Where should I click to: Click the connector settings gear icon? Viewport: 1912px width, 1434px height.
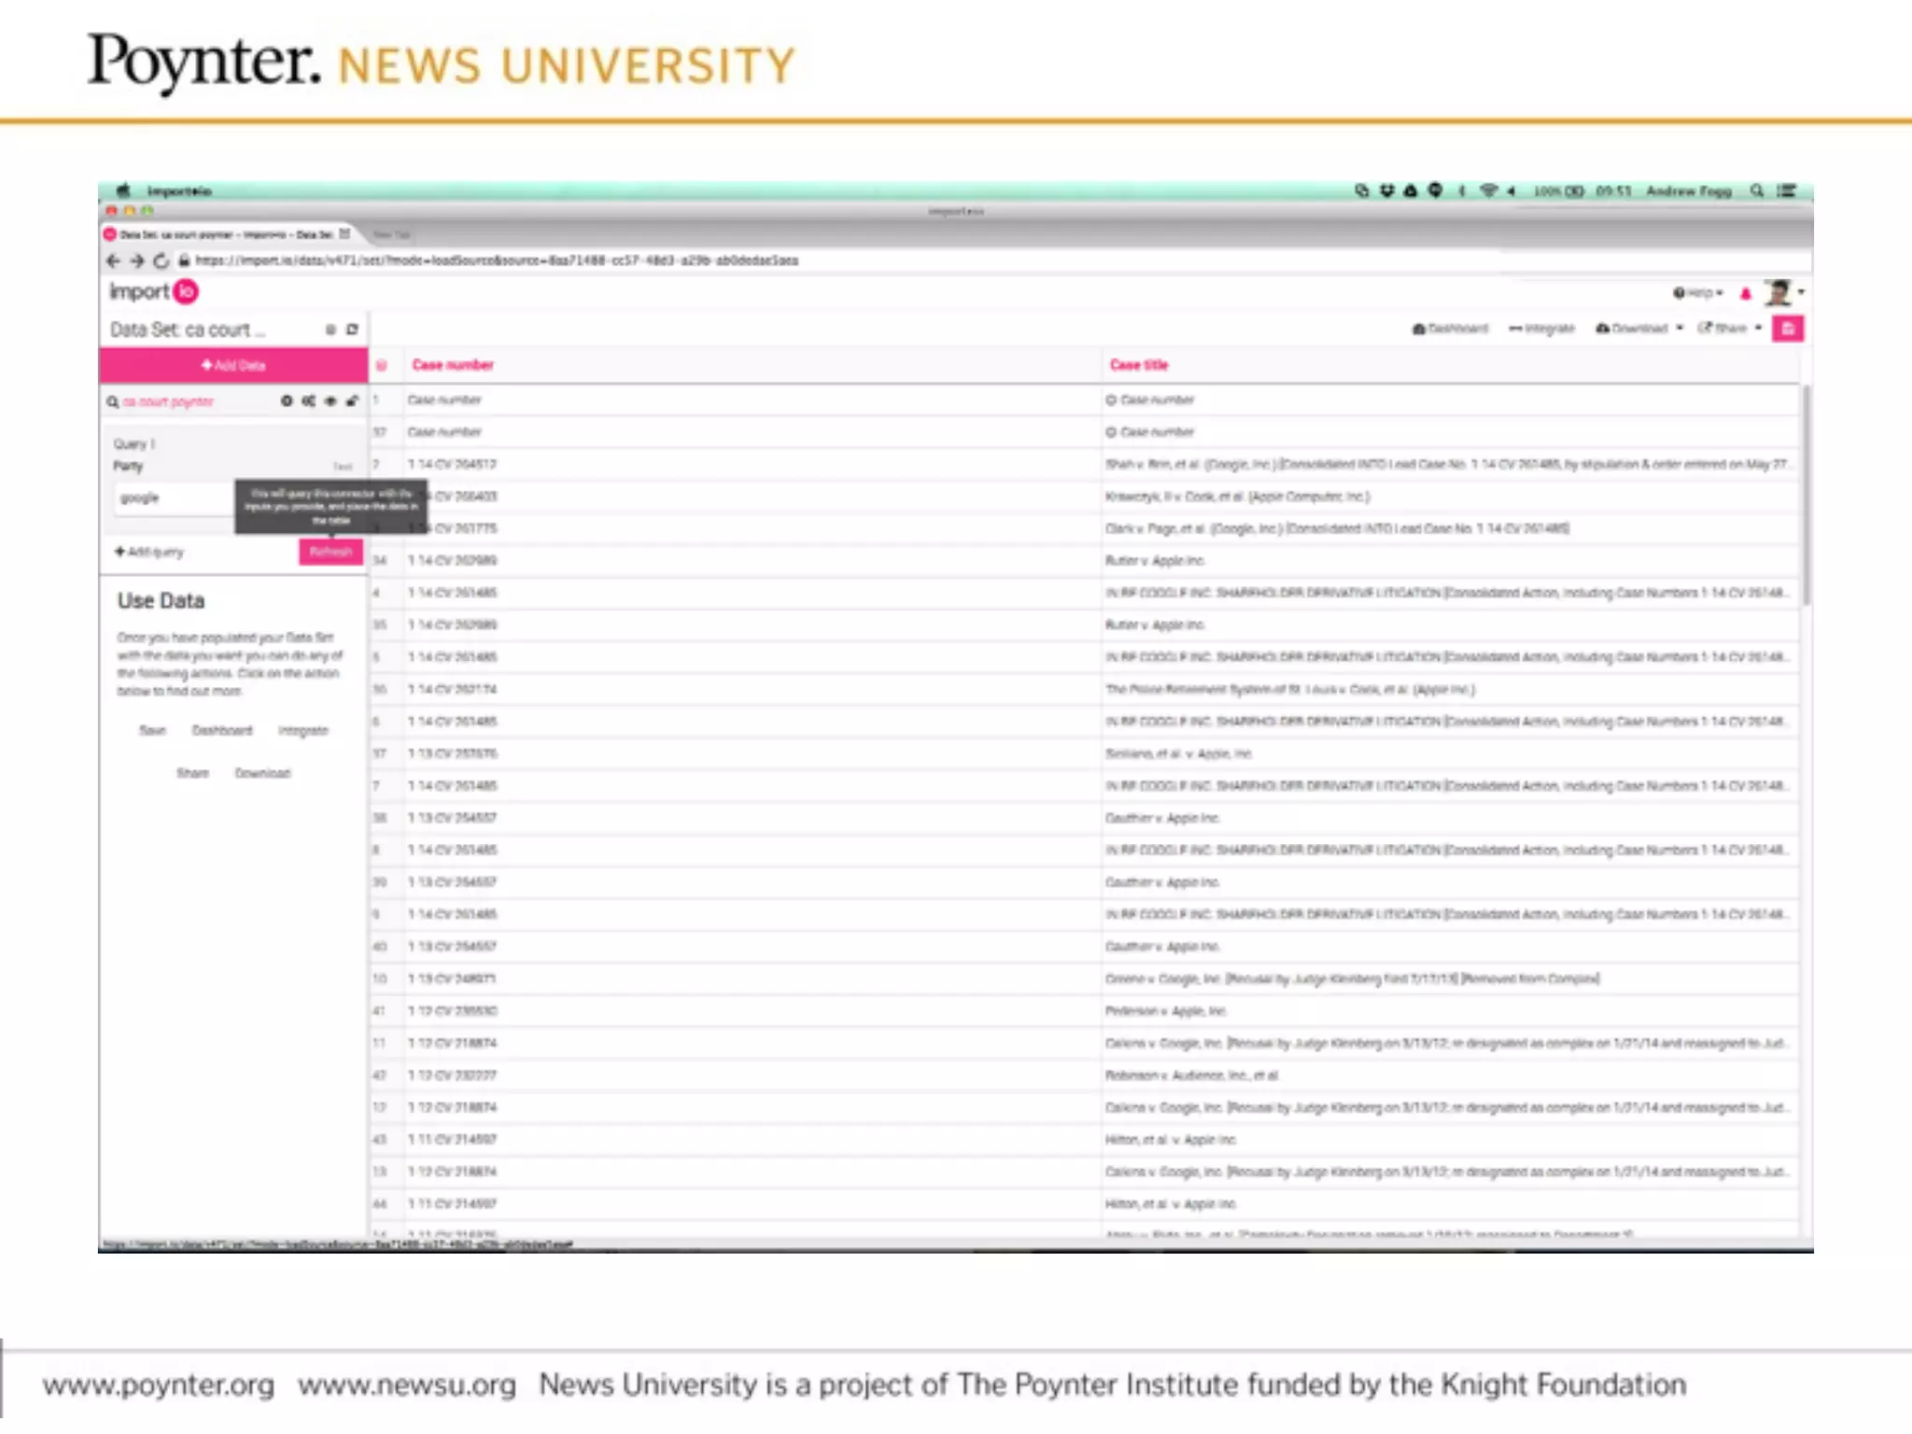[x=287, y=401]
